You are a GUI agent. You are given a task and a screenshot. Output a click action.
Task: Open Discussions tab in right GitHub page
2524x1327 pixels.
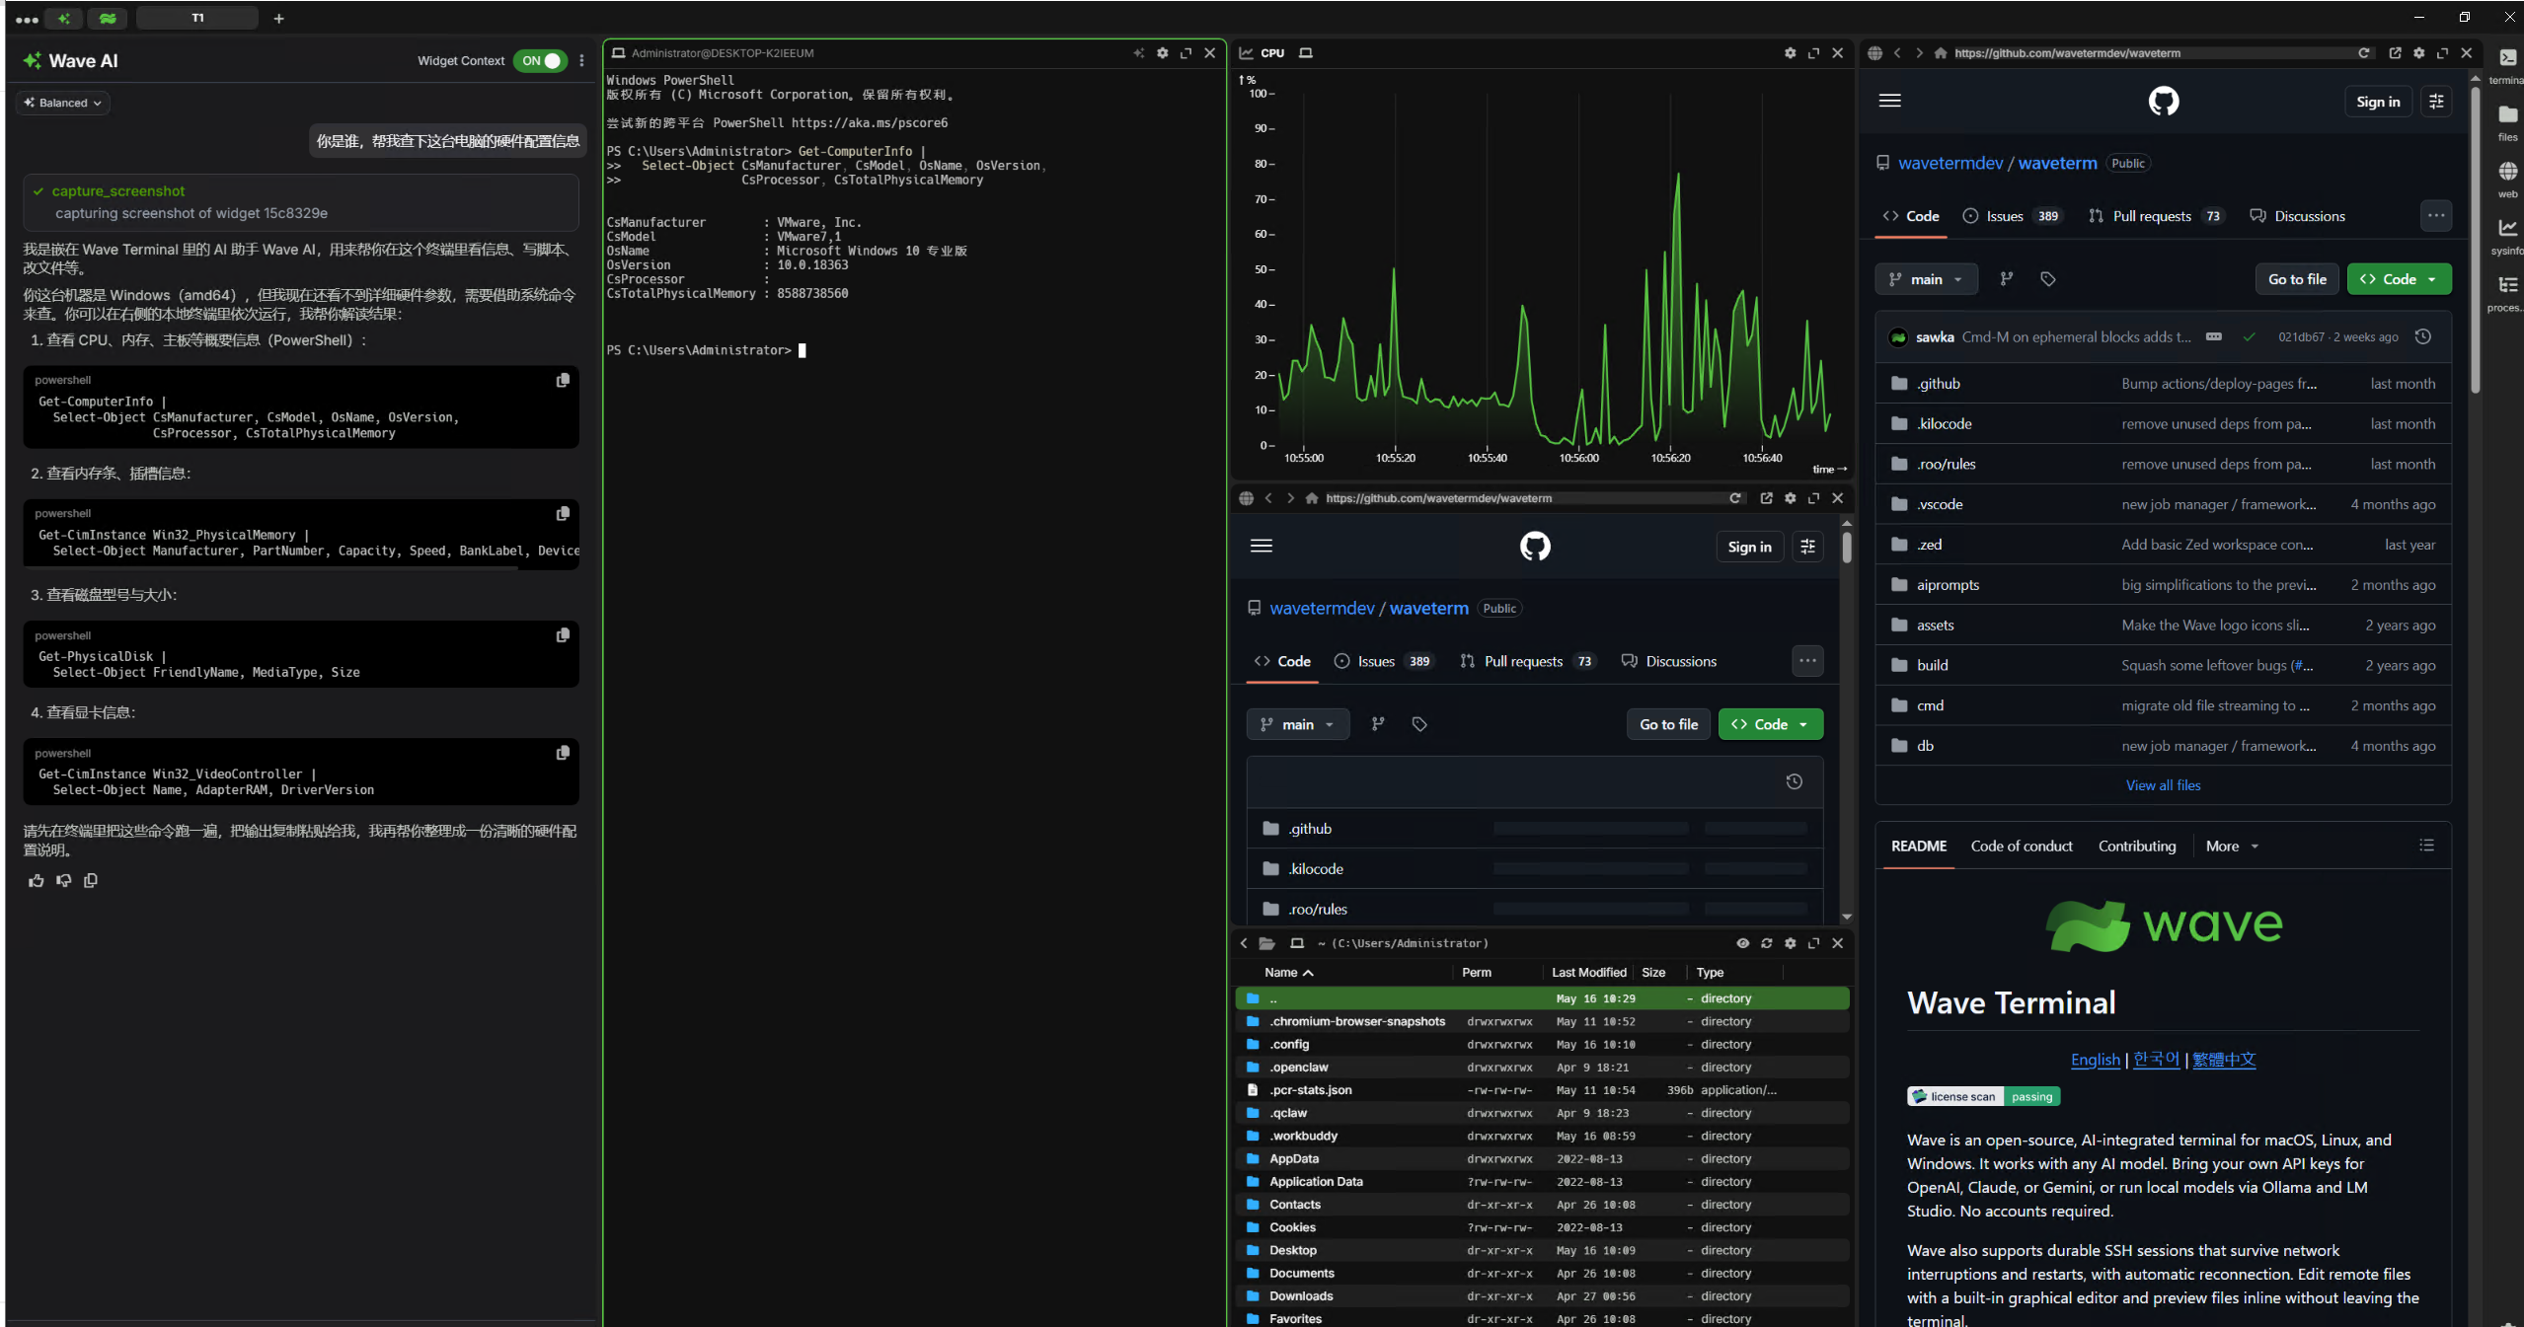[2297, 216]
